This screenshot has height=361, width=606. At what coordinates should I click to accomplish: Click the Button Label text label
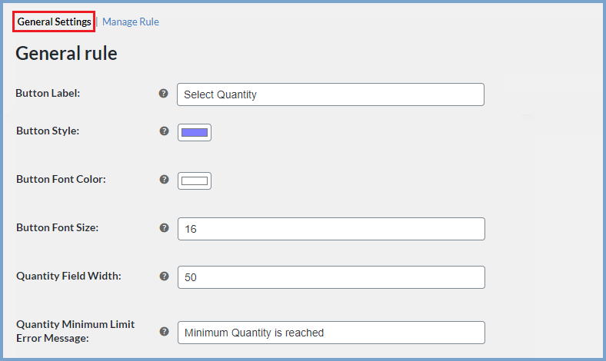tap(48, 94)
